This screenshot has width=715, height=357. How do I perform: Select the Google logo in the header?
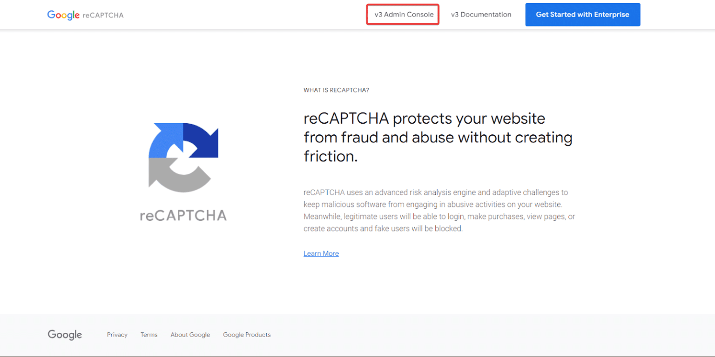(63, 14)
